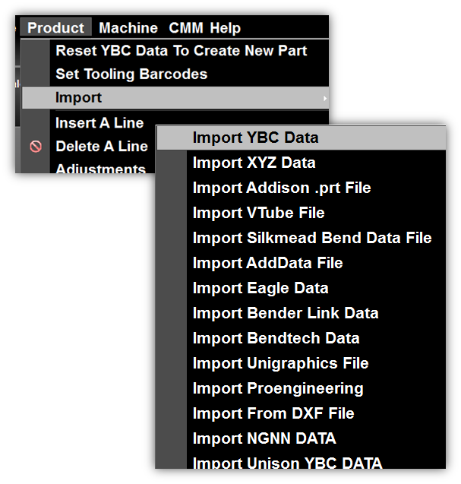Choose Import Silkmead Bend Data File

click(311, 238)
